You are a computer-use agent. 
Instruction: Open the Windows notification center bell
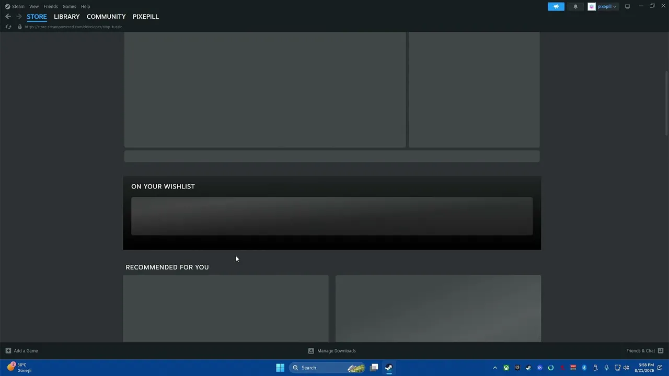pos(660,368)
